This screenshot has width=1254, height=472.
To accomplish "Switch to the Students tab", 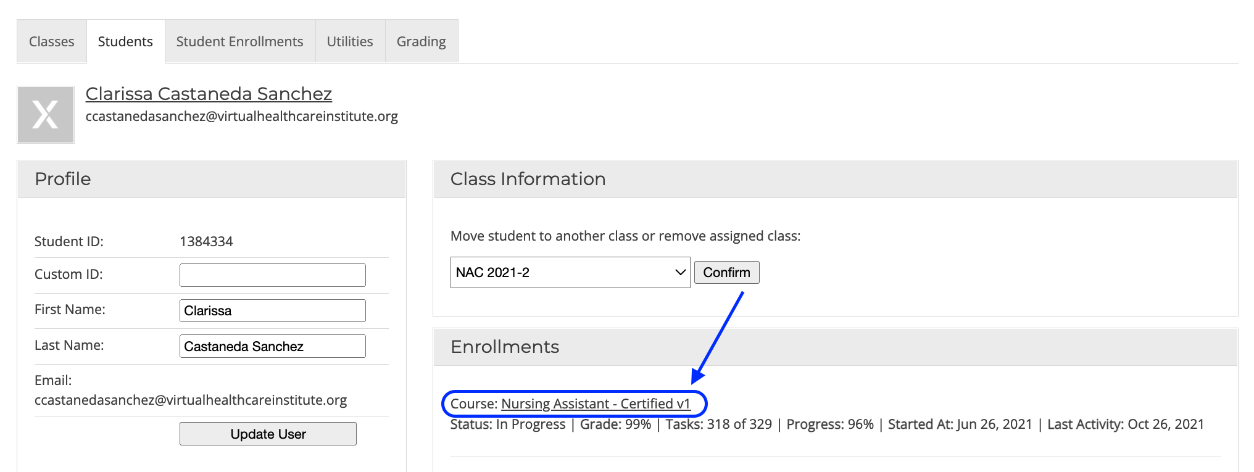I will (x=125, y=41).
